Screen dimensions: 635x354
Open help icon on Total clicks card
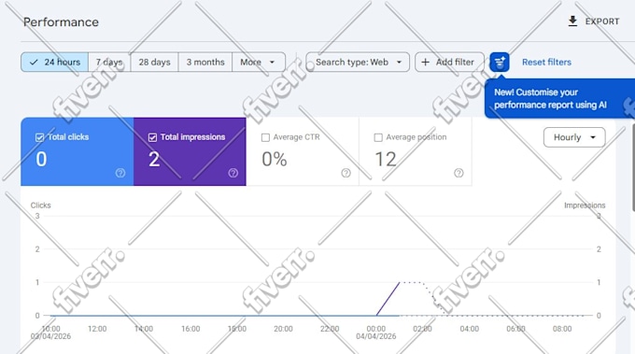tap(120, 173)
